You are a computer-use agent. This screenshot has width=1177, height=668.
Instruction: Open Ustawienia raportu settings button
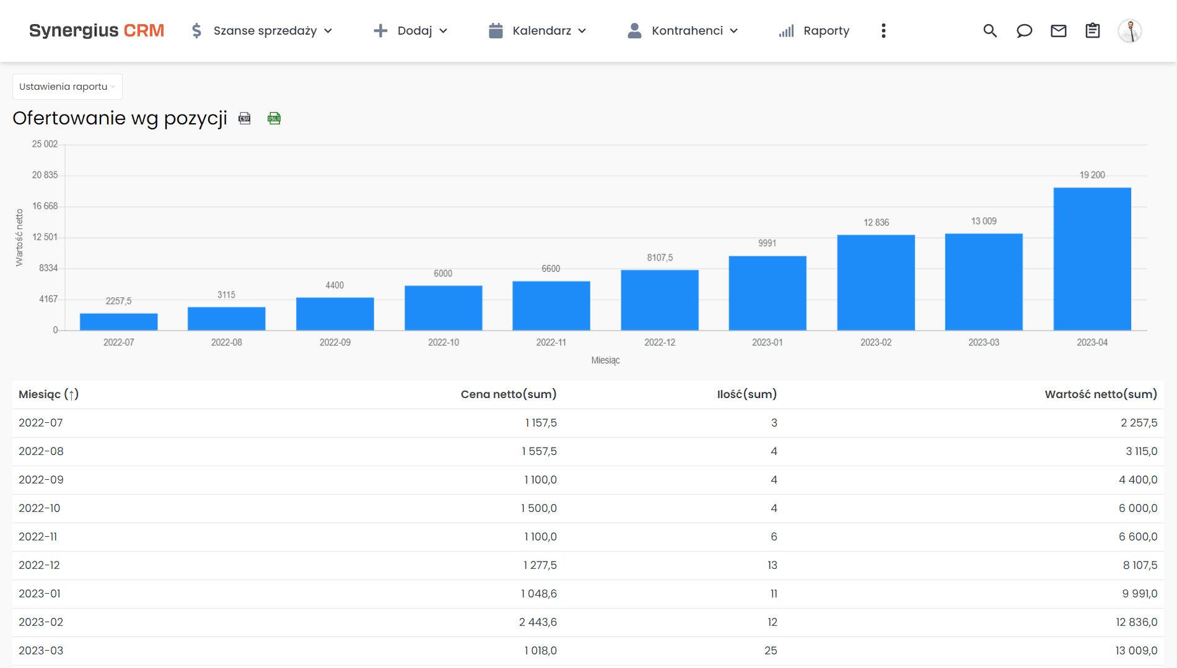[x=67, y=87]
